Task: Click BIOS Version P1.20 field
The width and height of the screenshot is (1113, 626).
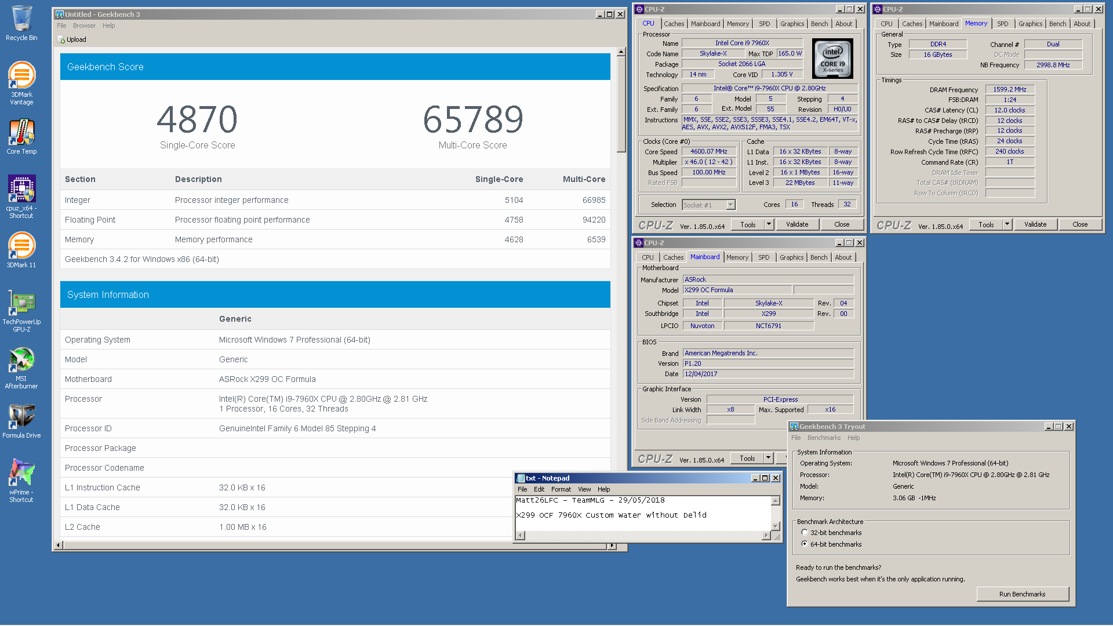Action: tap(768, 363)
